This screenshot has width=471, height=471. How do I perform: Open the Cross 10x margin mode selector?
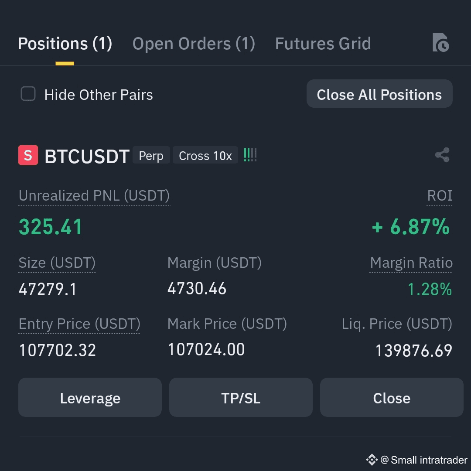click(x=205, y=155)
